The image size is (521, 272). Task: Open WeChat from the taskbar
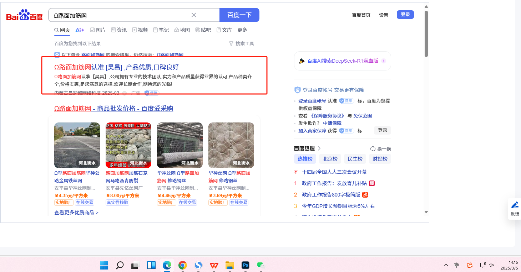click(x=261, y=265)
